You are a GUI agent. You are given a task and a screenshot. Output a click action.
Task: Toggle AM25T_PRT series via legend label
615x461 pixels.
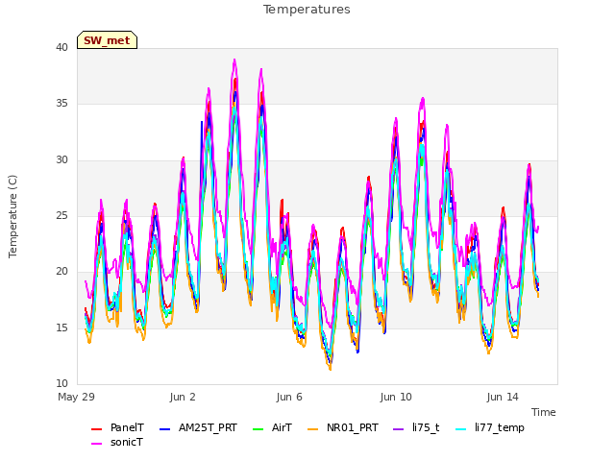coord(208,427)
